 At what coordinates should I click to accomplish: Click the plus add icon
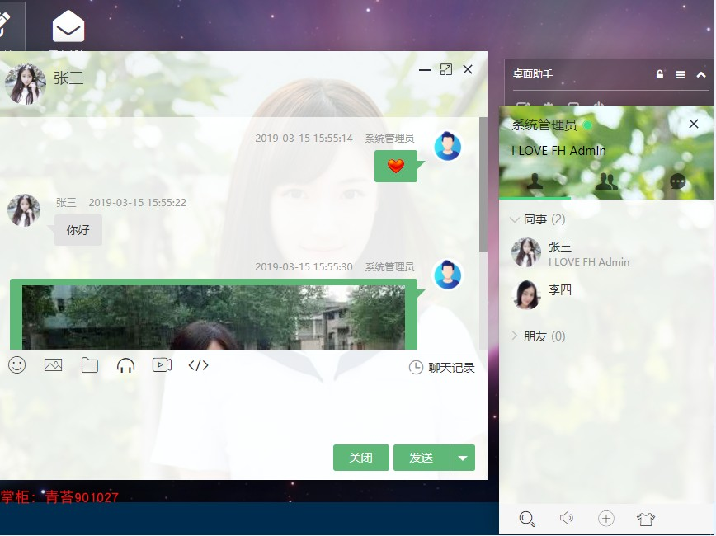tap(606, 518)
